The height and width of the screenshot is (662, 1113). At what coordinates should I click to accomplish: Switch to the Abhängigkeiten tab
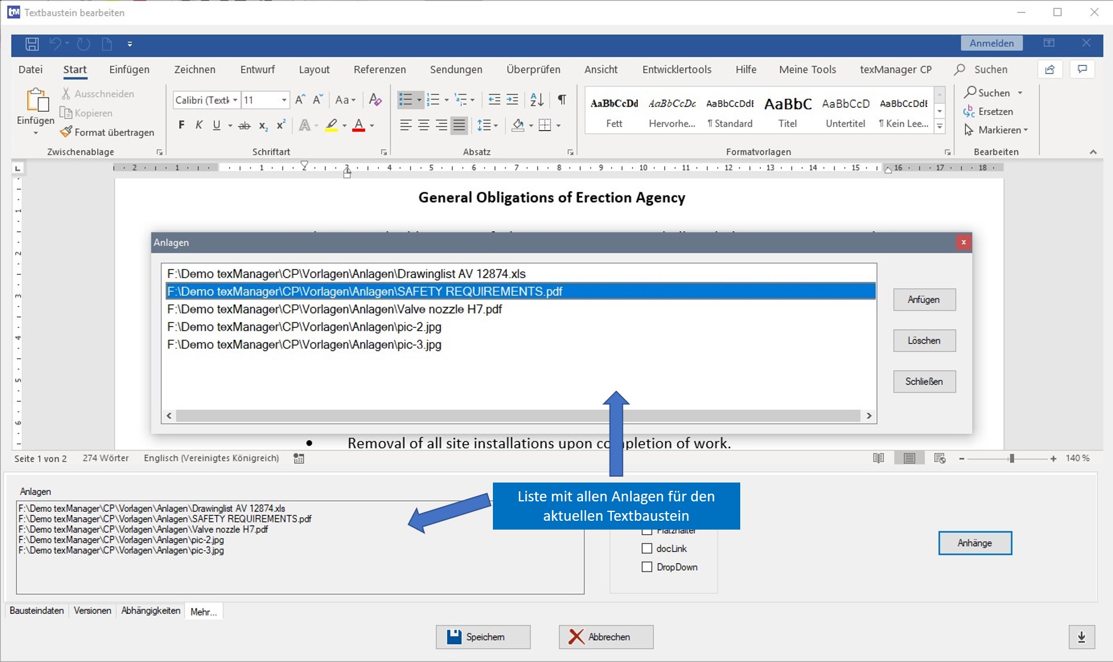(x=151, y=611)
